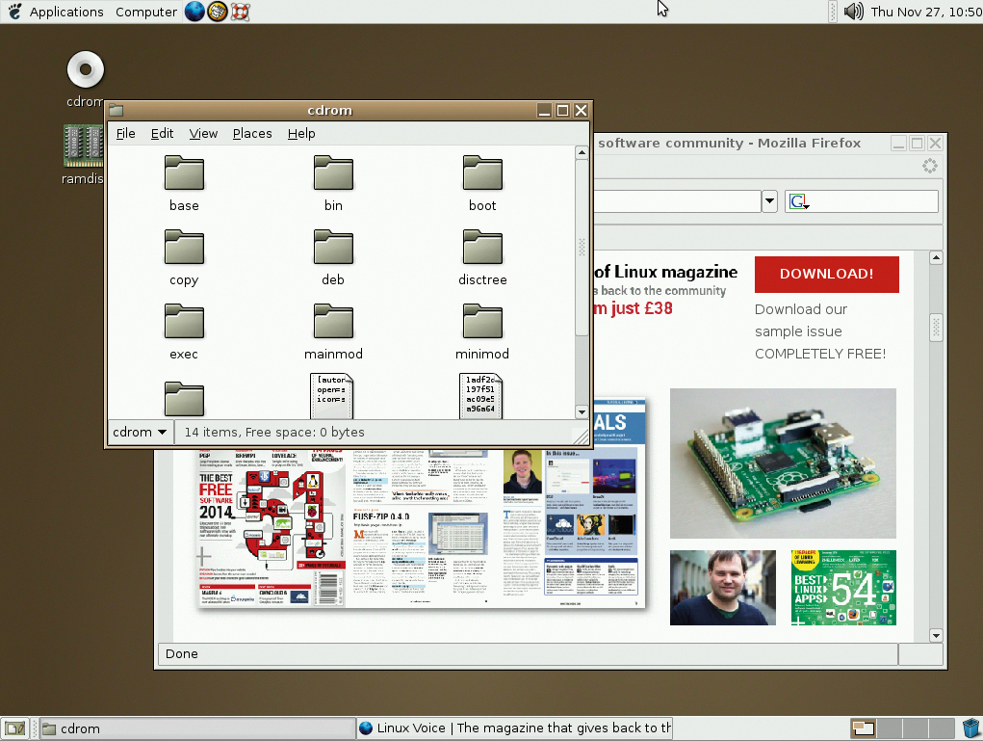Expand the cdrom location dropdown in status bar
This screenshot has height=741, width=983.
[140, 432]
